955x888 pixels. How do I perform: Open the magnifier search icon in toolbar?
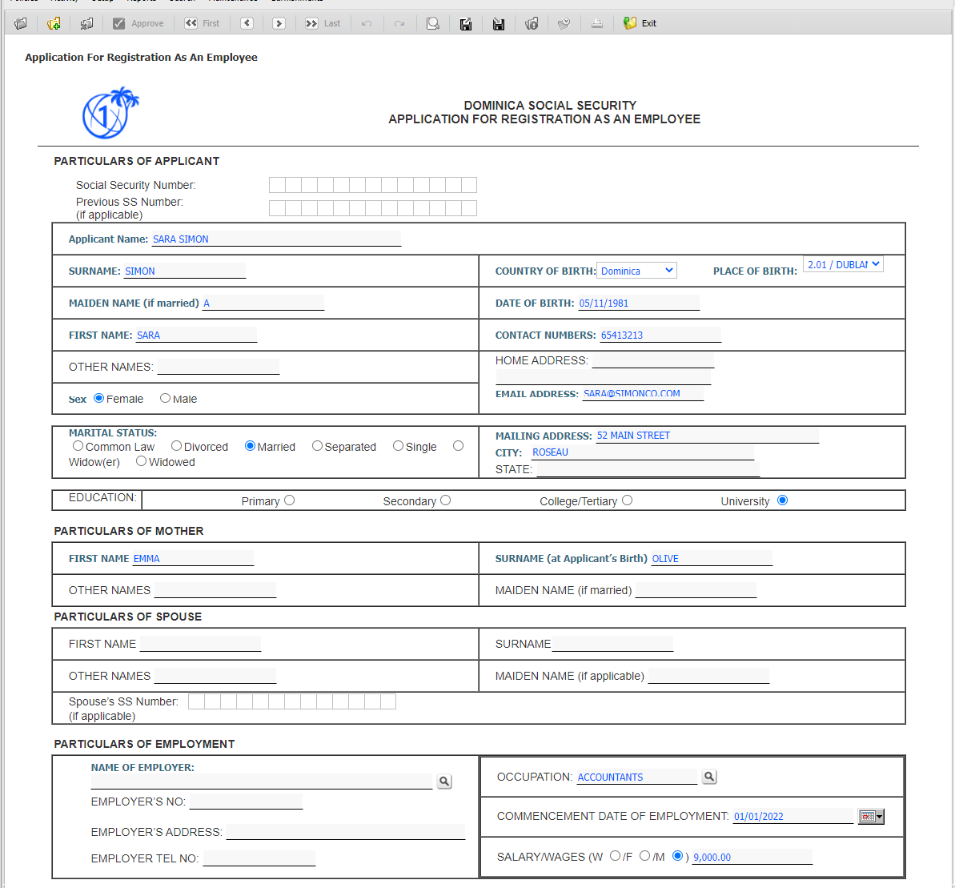click(433, 24)
